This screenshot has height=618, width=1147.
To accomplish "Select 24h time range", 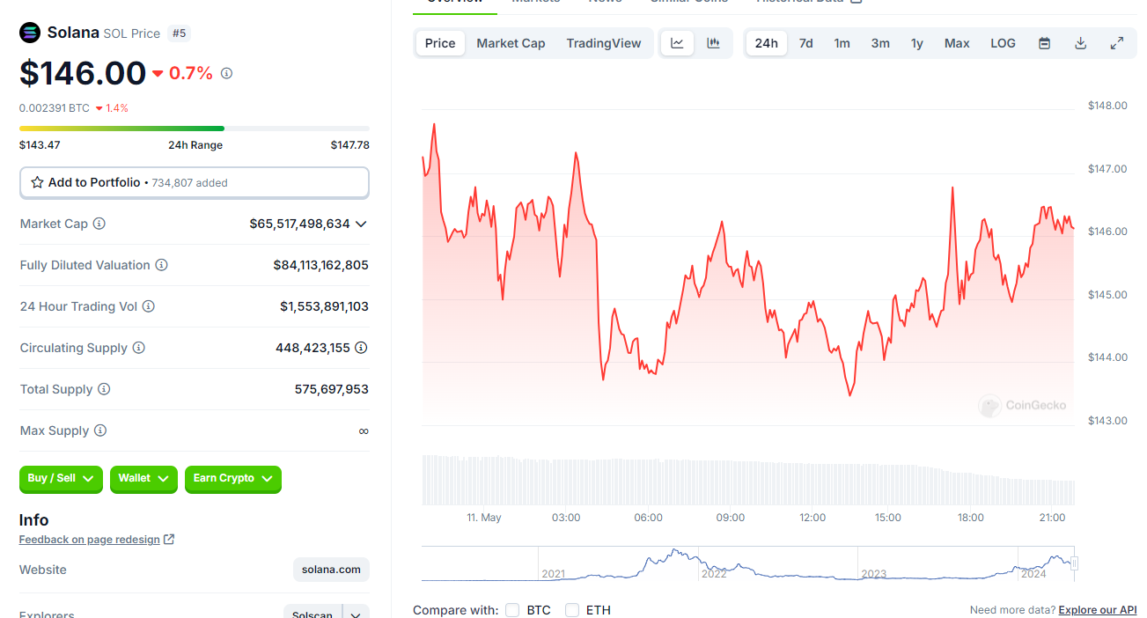I will 766,43.
